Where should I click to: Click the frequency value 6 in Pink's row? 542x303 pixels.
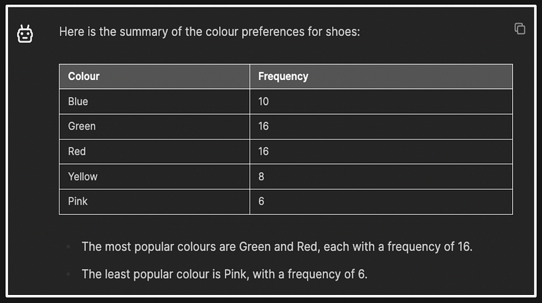[262, 201]
